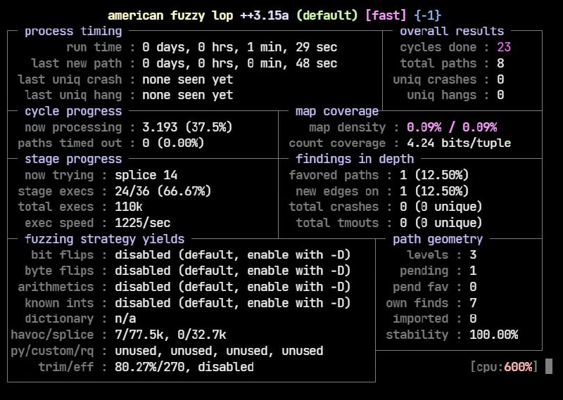Click the '{-1}' label in title
Screen dimensions: 563x400
click(428, 15)
